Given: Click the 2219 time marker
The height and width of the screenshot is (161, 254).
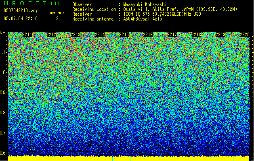Looking at the screenshot, I should click(x=220, y=35).
